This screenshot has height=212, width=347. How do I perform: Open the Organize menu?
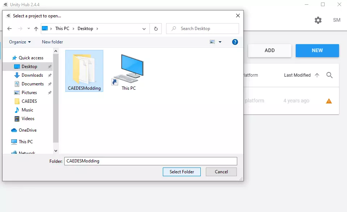[20, 42]
